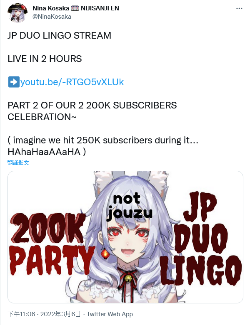The width and height of the screenshot is (250, 325).
Task: Click the blue right-arrow emoji before link
Action: [x=14, y=82]
